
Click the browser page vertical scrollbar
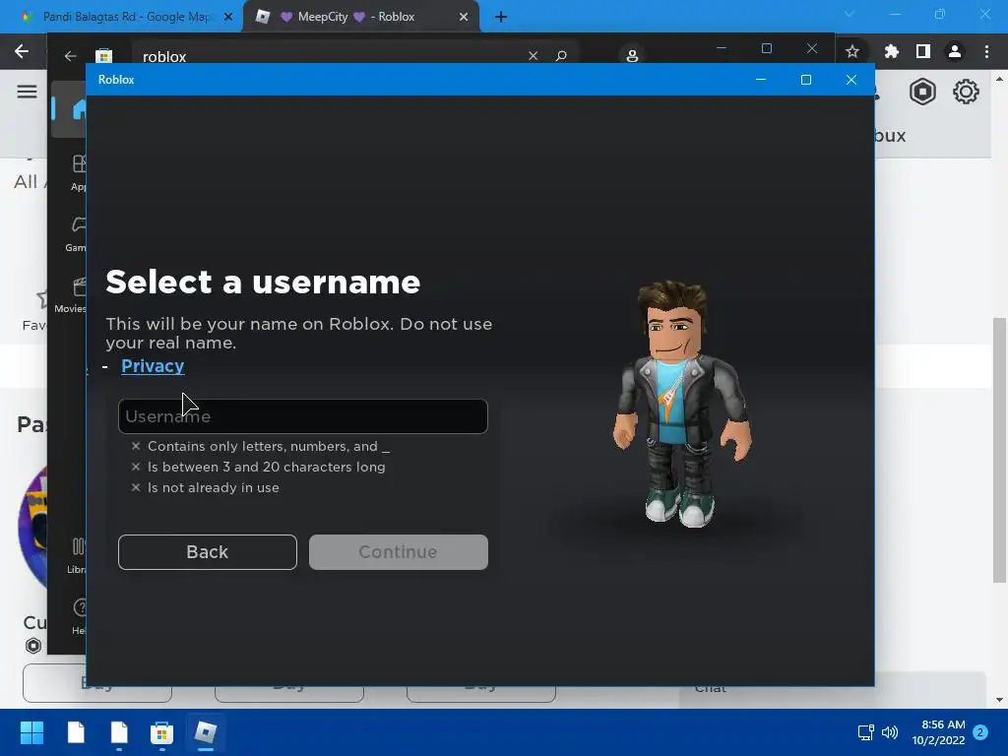click(x=999, y=450)
